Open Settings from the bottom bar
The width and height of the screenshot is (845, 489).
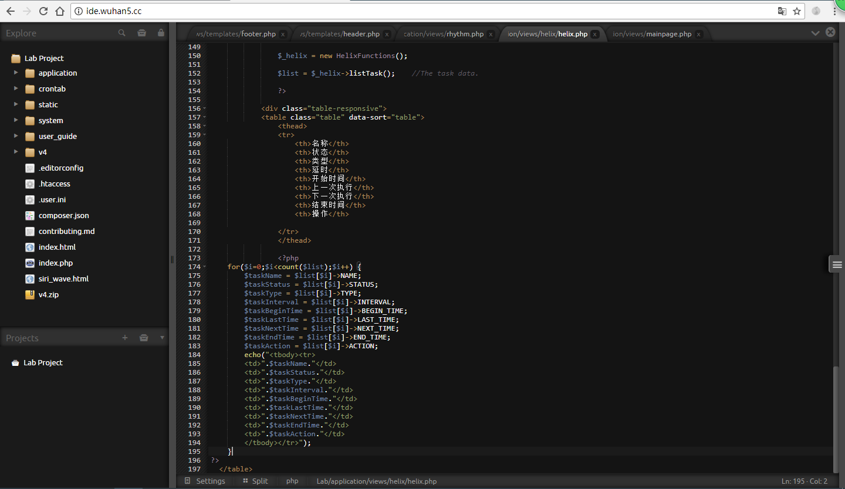[x=205, y=481]
